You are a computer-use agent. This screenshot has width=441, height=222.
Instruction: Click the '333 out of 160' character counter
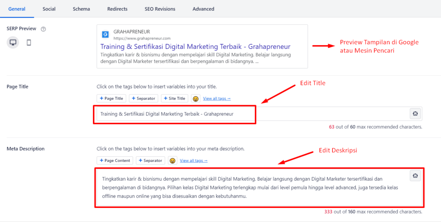[x=373, y=212]
